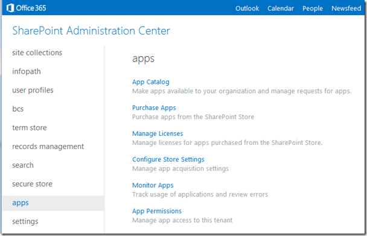Click 'Manage licenses for apps purchased' description
367x236 pixels.
(228, 142)
